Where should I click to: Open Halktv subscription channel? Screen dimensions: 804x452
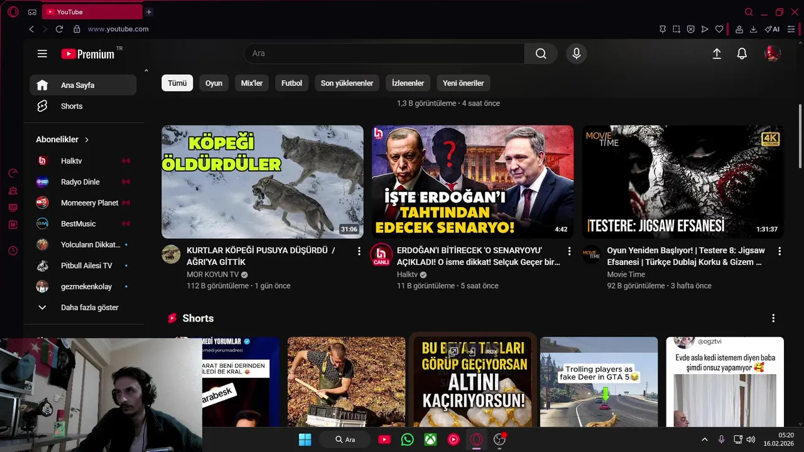[83, 161]
